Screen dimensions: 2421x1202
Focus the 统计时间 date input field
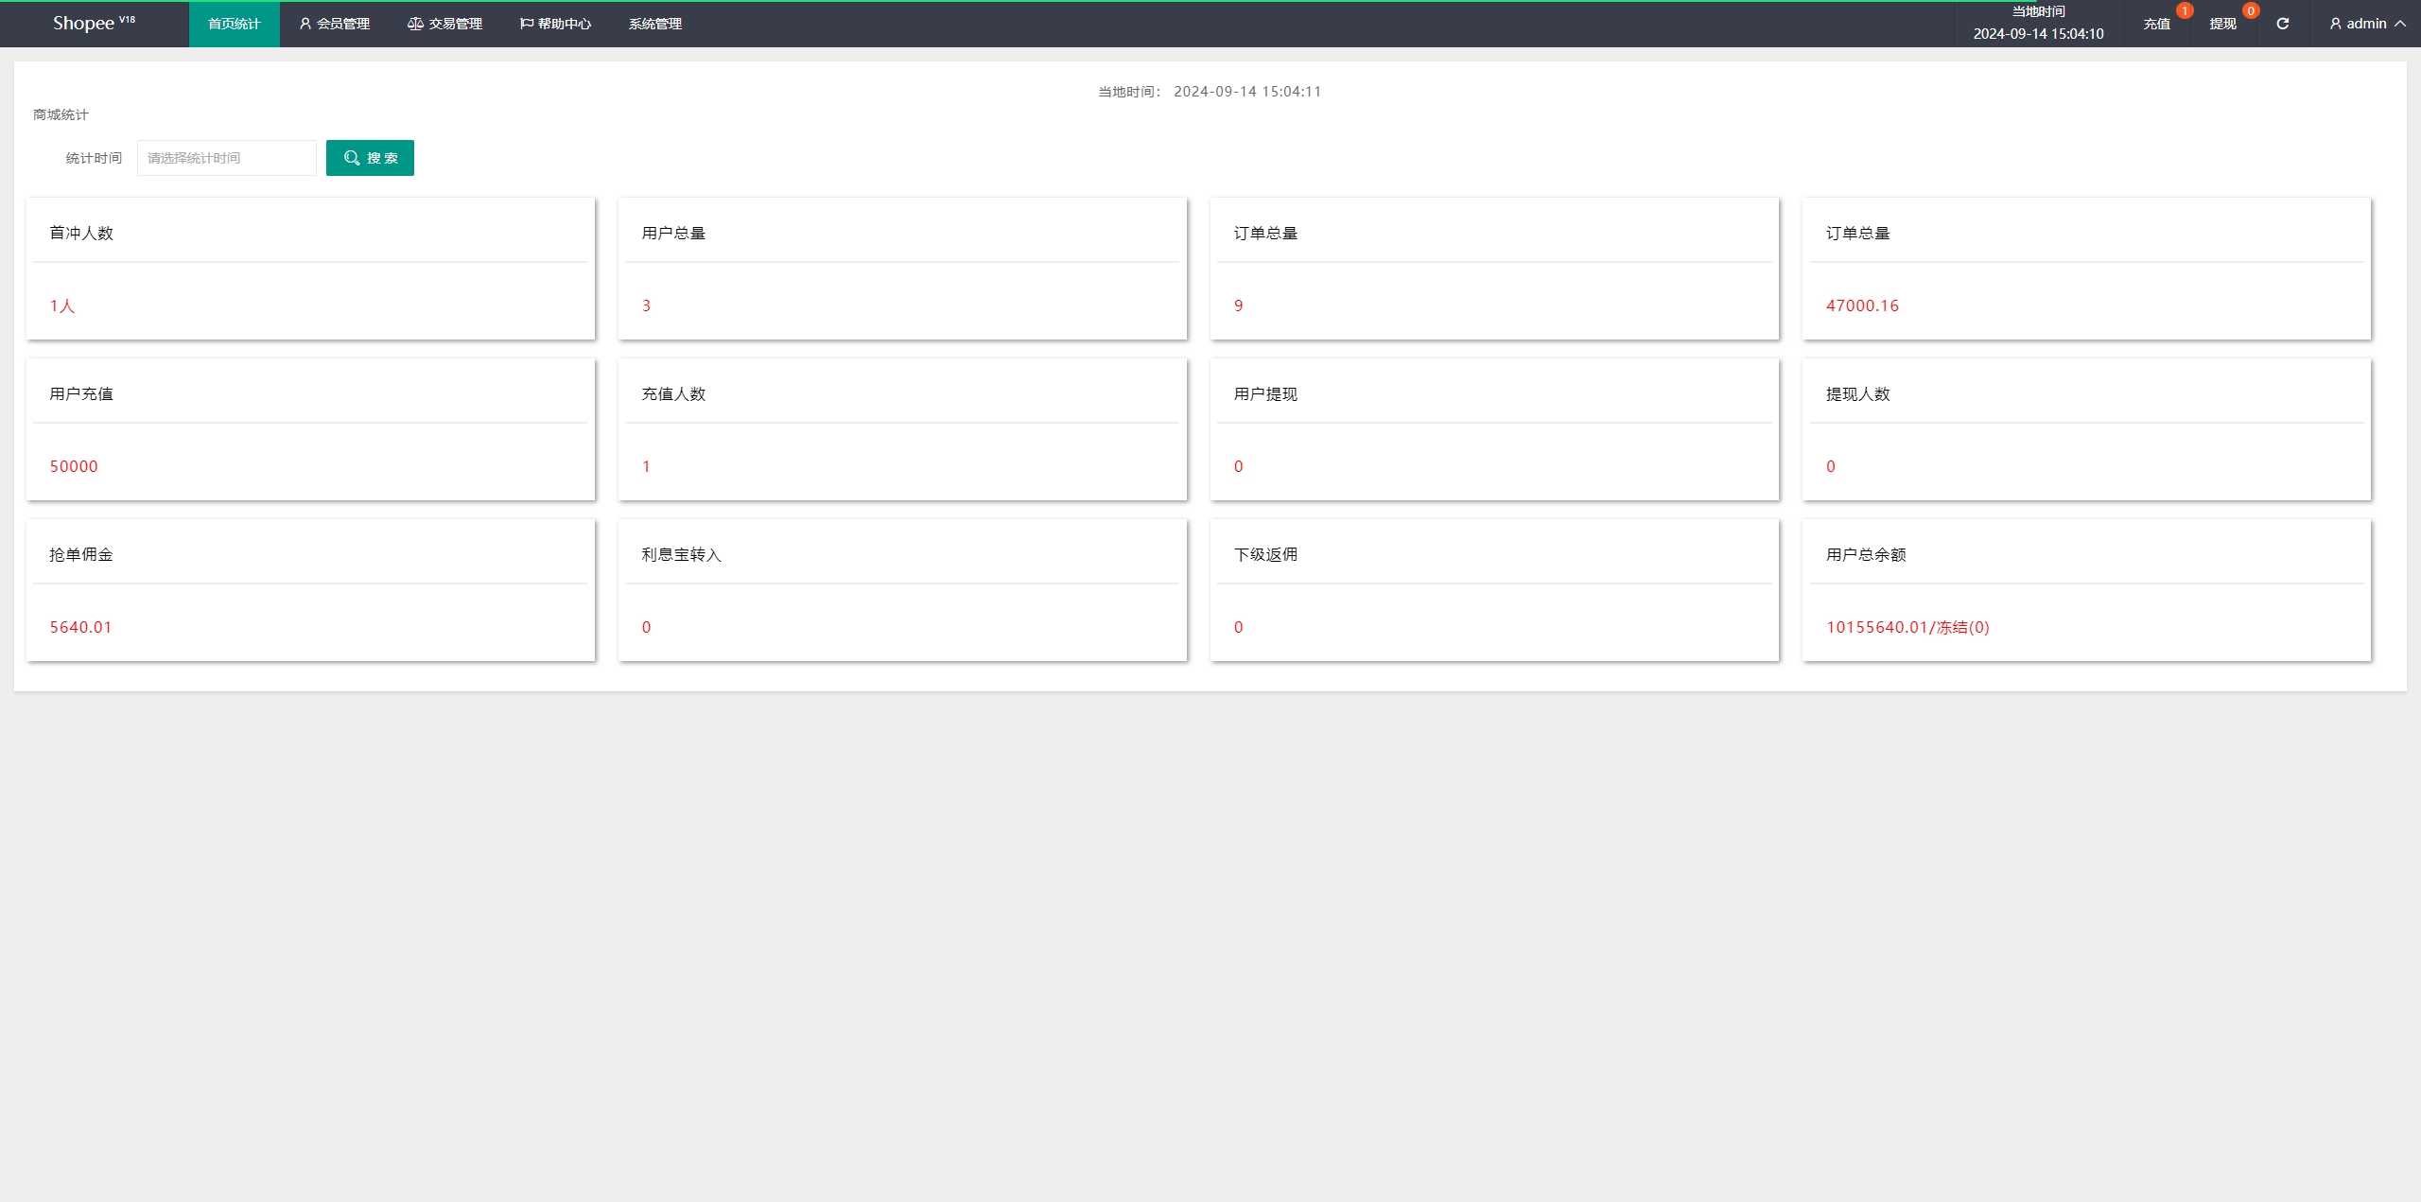pyautogui.click(x=226, y=158)
